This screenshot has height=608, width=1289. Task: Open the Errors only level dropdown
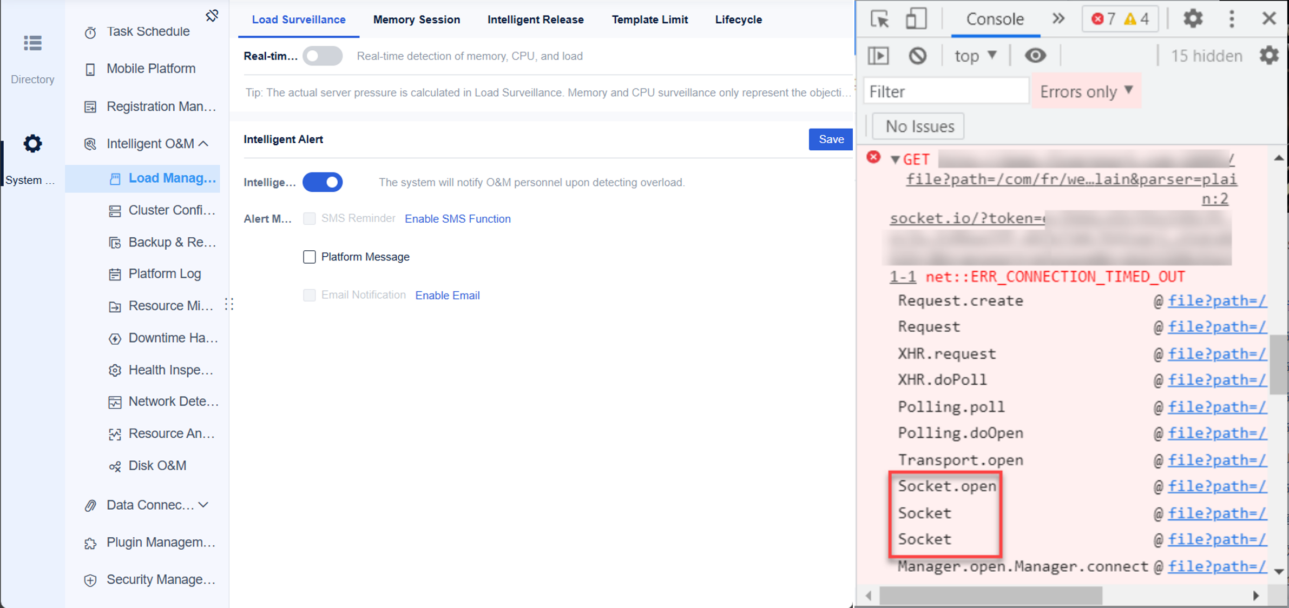(x=1086, y=91)
